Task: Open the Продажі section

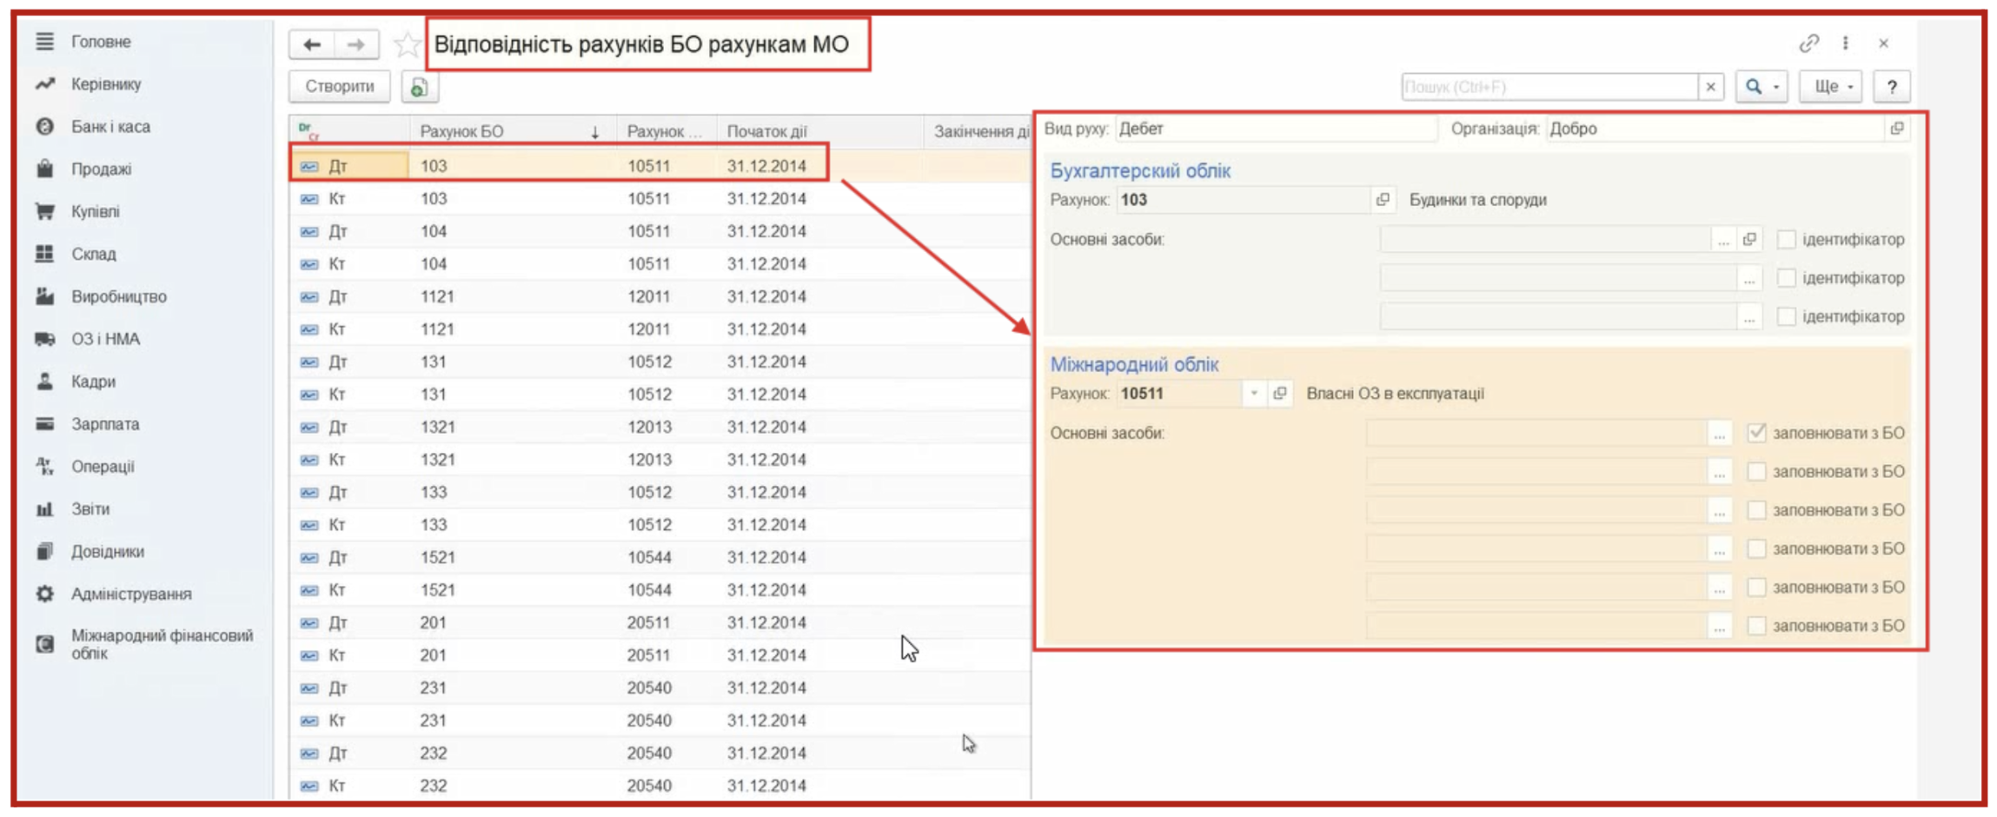Action: coord(101,169)
